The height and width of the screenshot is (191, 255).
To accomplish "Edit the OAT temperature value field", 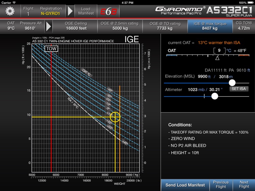I will tap(219, 51).
